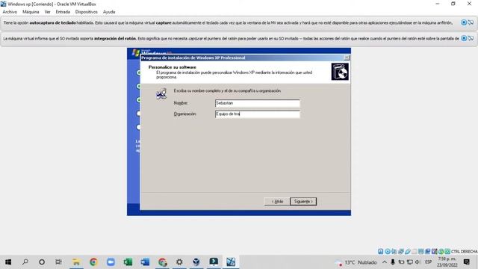The height and width of the screenshot is (269, 478).
Task: Open the Archivo menu
Action: point(10,12)
